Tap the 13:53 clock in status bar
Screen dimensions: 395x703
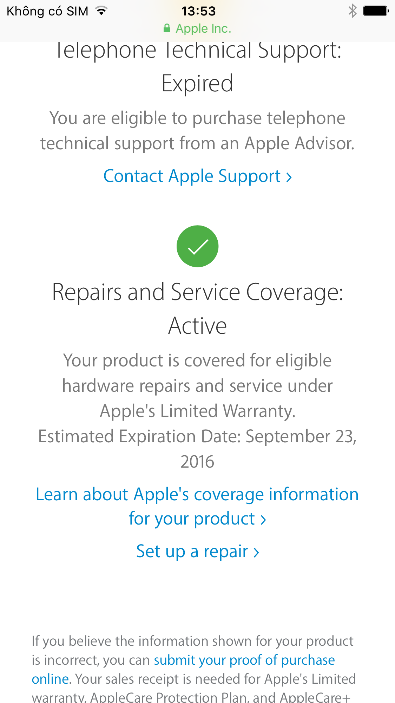198,11
